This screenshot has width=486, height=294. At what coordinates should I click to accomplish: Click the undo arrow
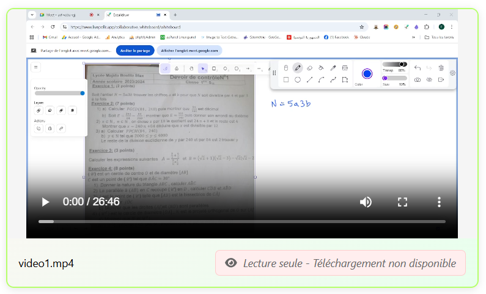click(418, 68)
